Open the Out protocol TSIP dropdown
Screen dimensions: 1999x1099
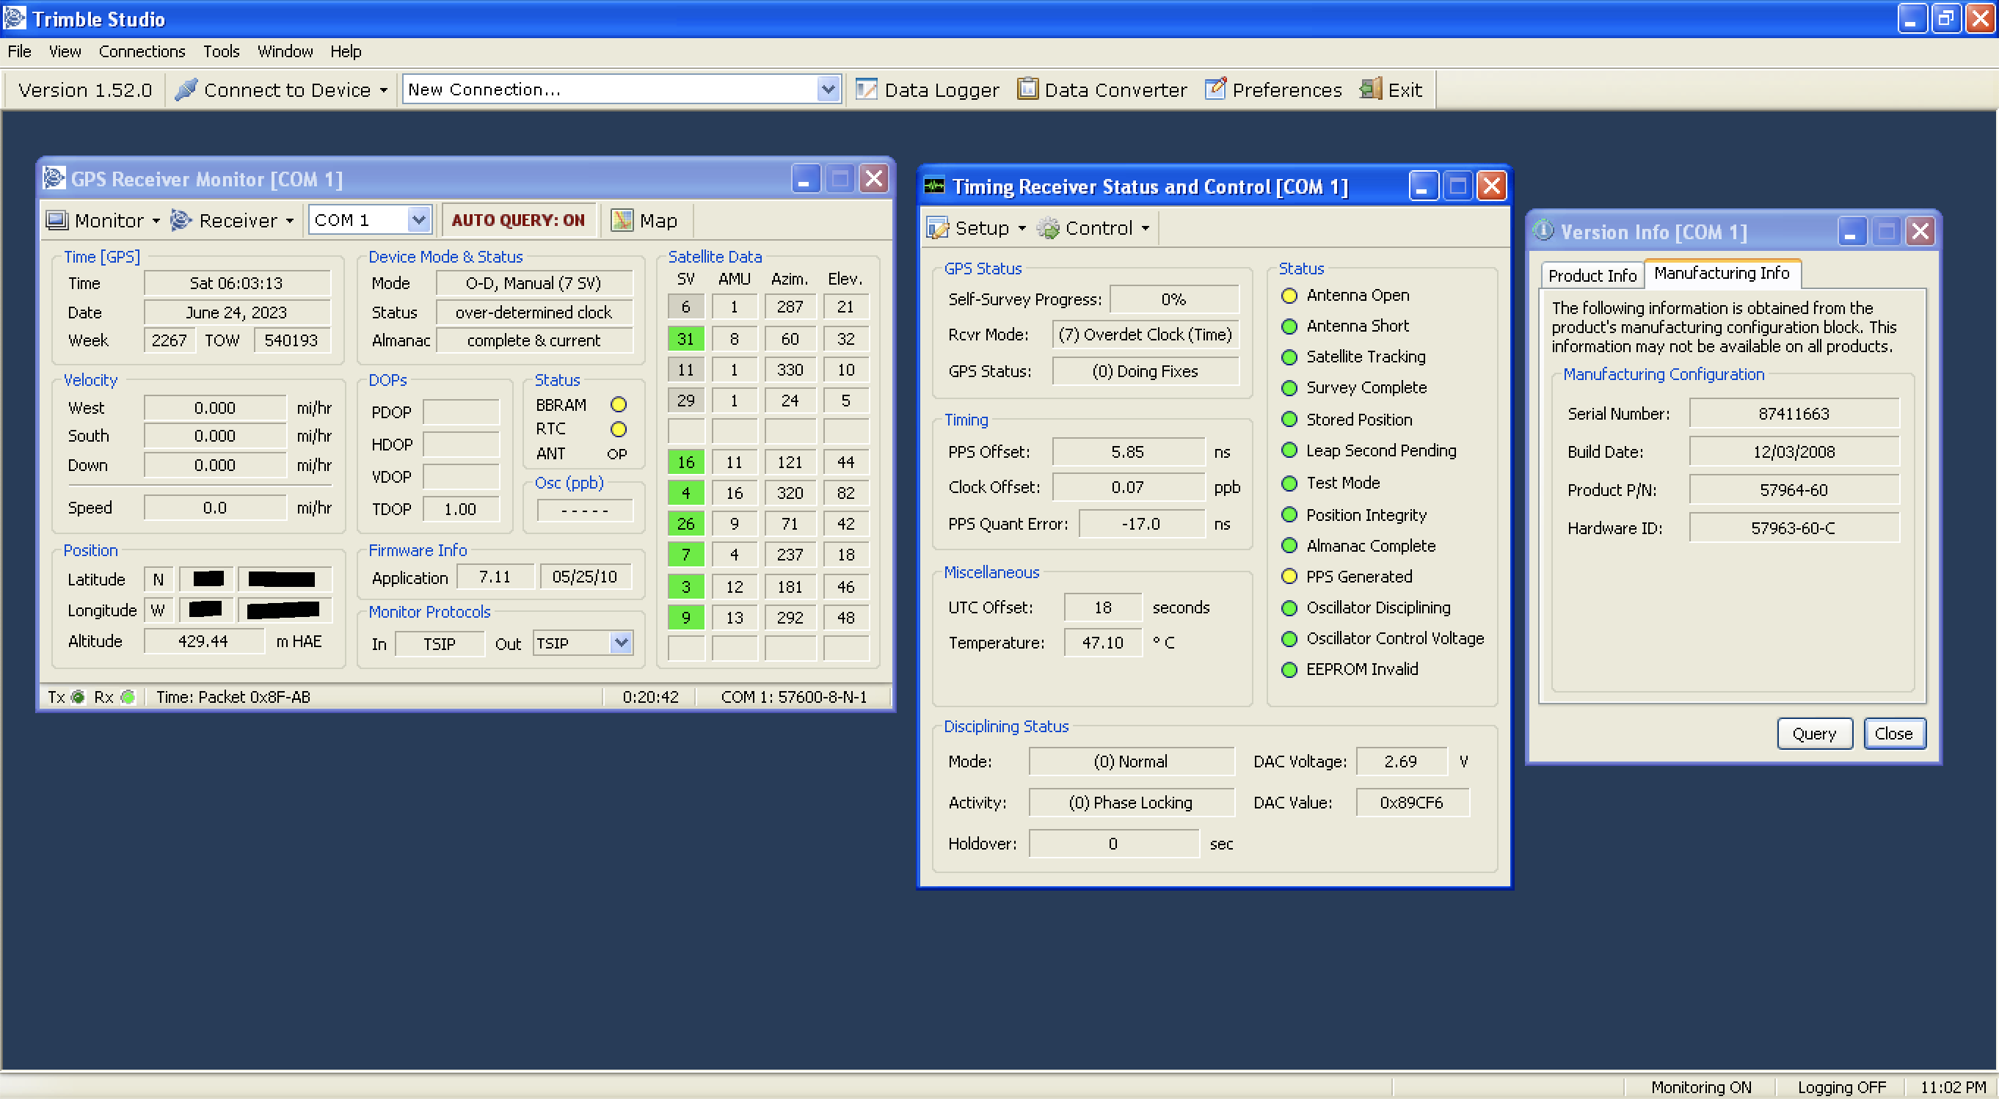(x=620, y=643)
